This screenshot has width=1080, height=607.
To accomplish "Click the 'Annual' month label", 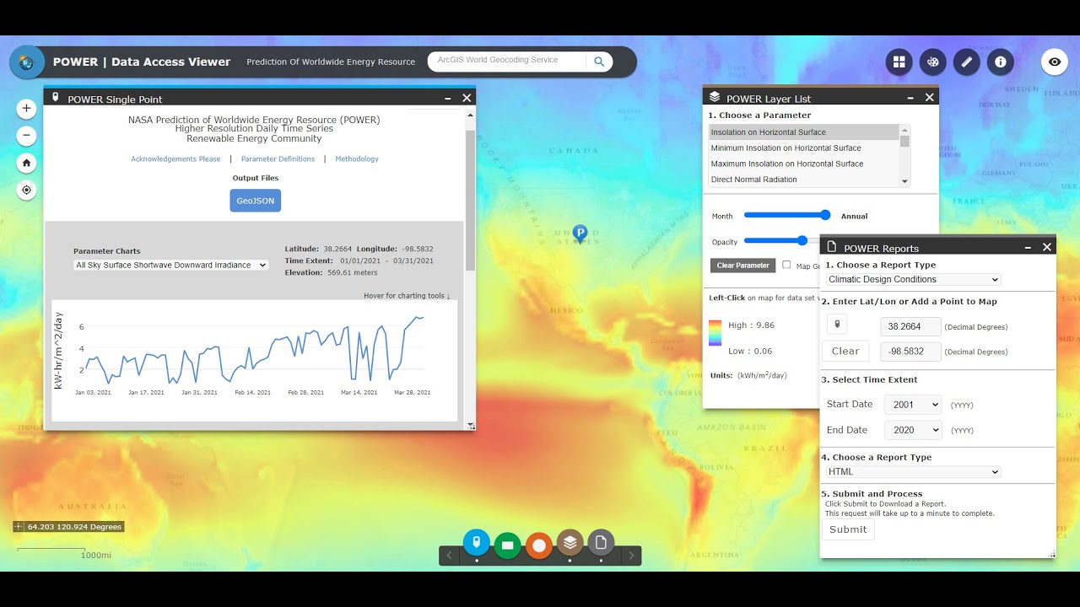I will click(x=855, y=217).
